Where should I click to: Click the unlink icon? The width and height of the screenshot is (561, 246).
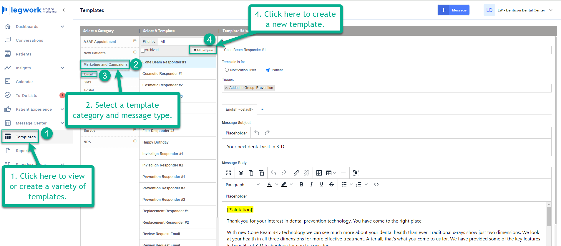[x=306, y=173]
